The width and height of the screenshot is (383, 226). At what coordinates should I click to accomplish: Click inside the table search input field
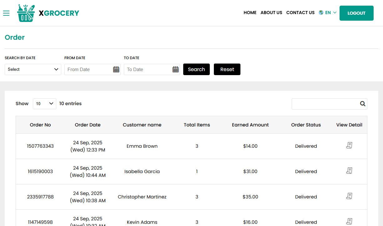325,104
